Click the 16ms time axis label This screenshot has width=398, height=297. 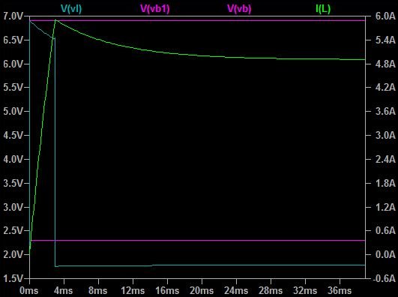(x=167, y=290)
